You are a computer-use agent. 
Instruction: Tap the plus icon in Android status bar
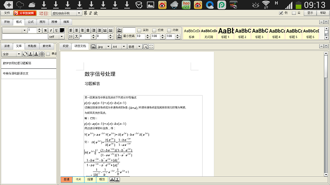tap(8, 5)
